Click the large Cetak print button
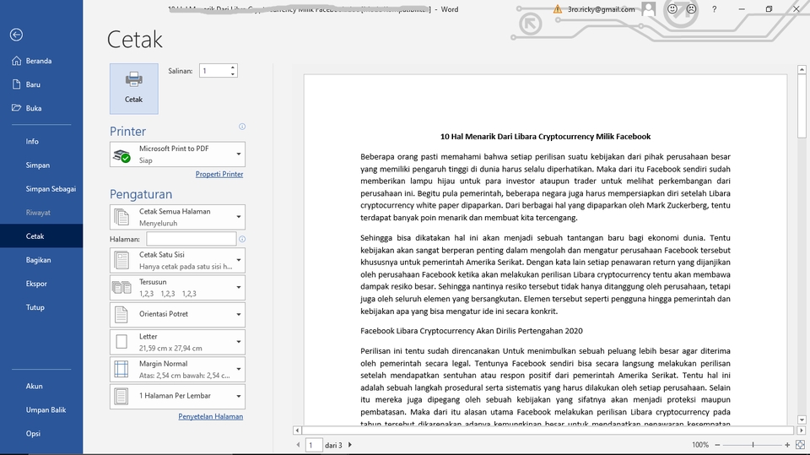The height and width of the screenshot is (455, 810). pyautogui.click(x=134, y=89)
